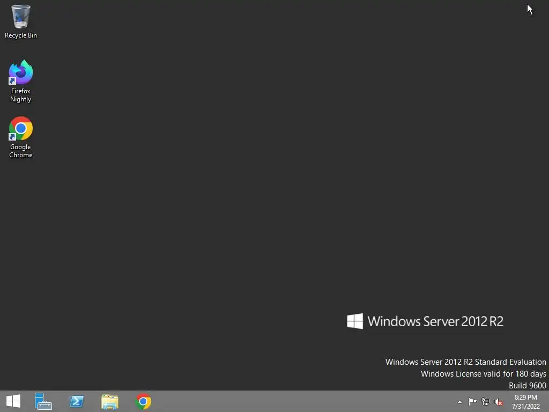Open File Explorer from the taskbar
The image size is (549, 412).
(109, 401)
